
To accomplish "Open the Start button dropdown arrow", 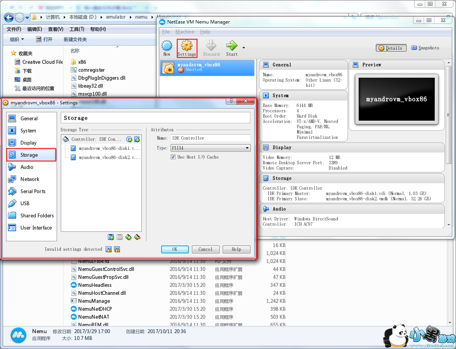I will (244, 48).
